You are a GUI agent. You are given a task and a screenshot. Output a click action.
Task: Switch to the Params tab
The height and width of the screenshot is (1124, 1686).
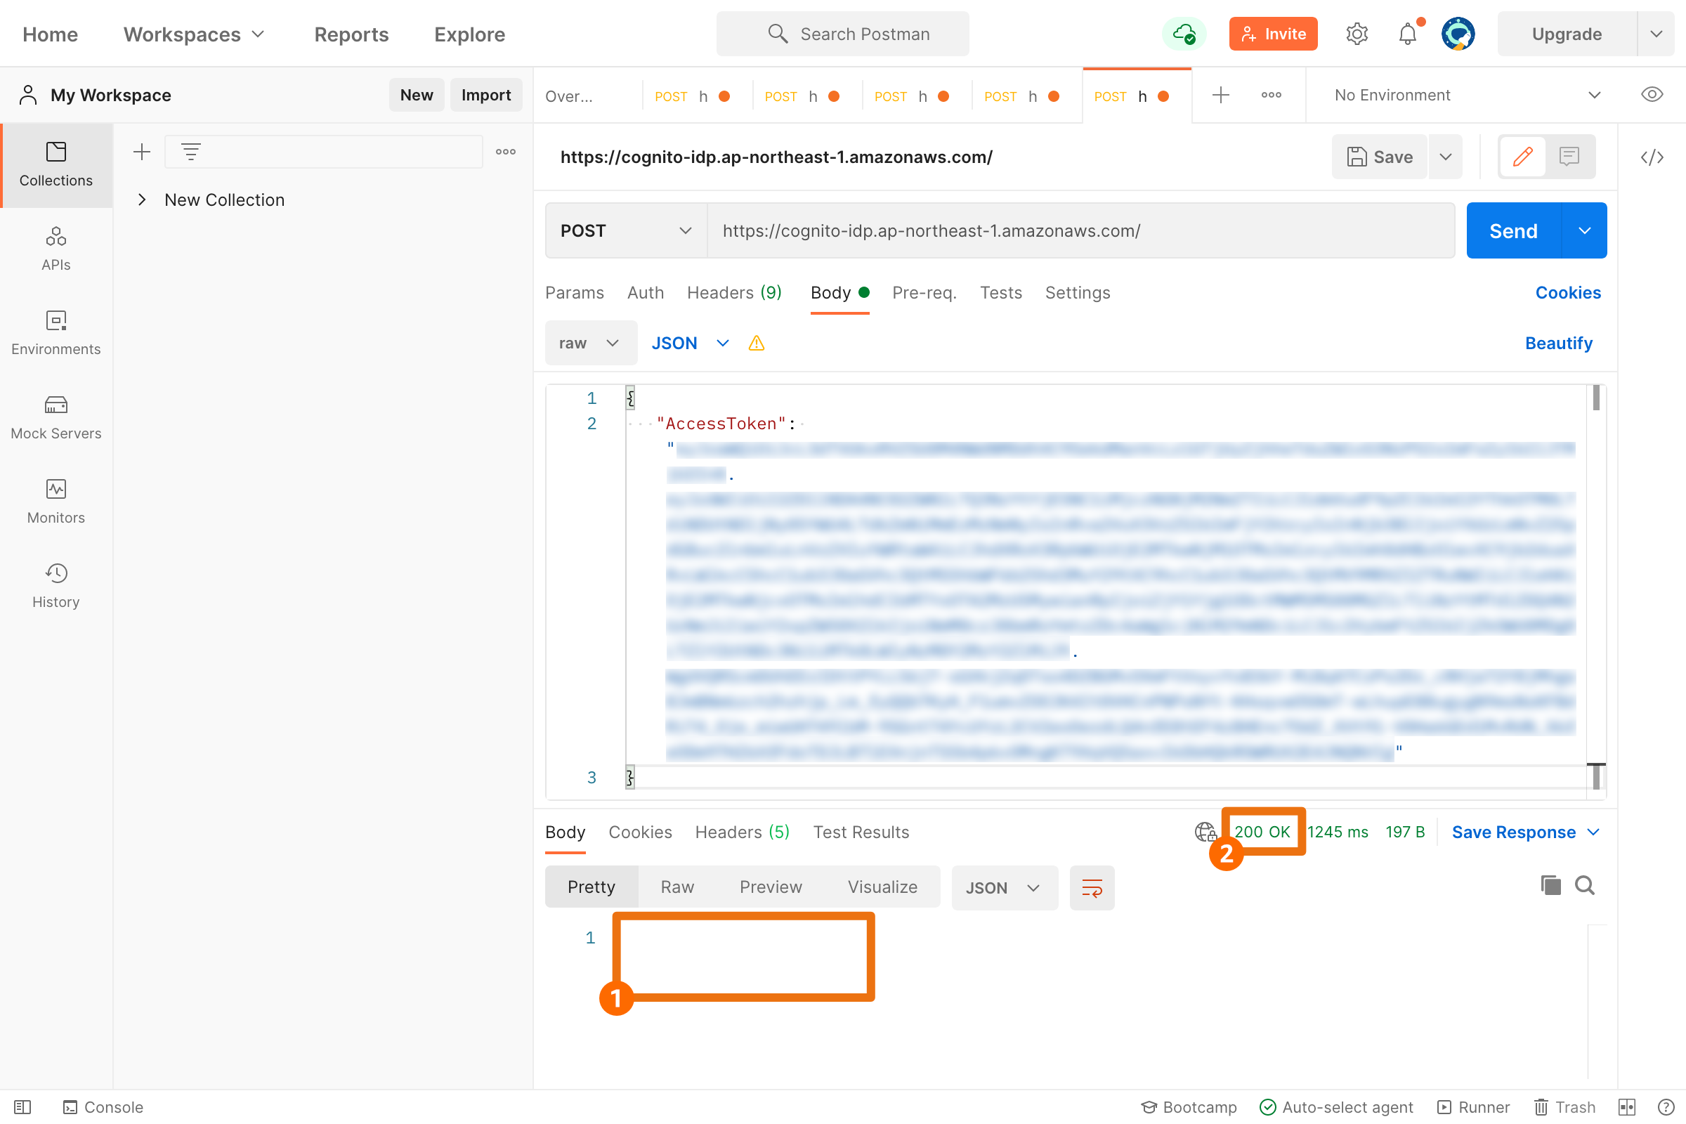[x=574, y=292]
